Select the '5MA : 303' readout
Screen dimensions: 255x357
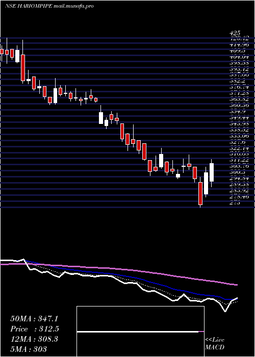point(29,349)
